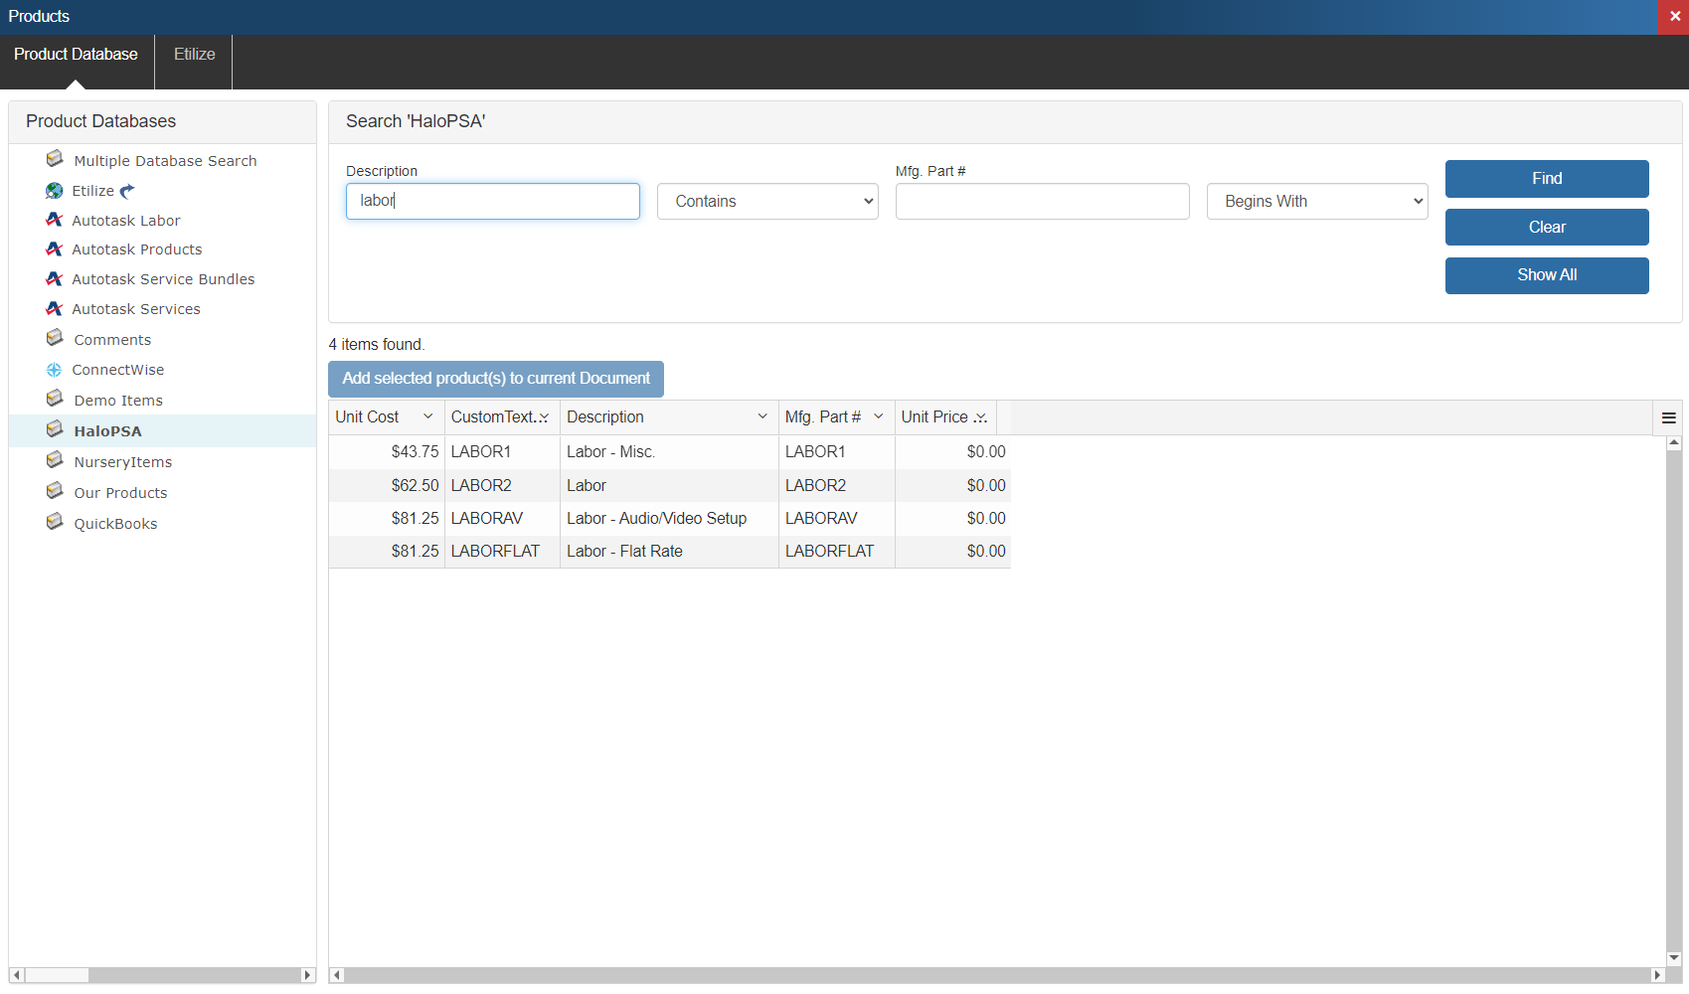This screenshot has width=1689, height=994.
Task: Click the Etilize globe icon in sidebar
Action: [x=54, y=190]
